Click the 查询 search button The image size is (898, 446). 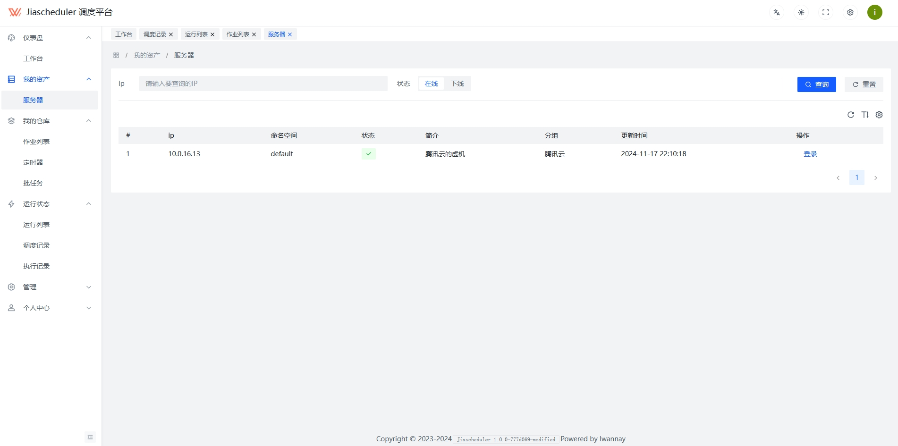click(x=816, y=84)
